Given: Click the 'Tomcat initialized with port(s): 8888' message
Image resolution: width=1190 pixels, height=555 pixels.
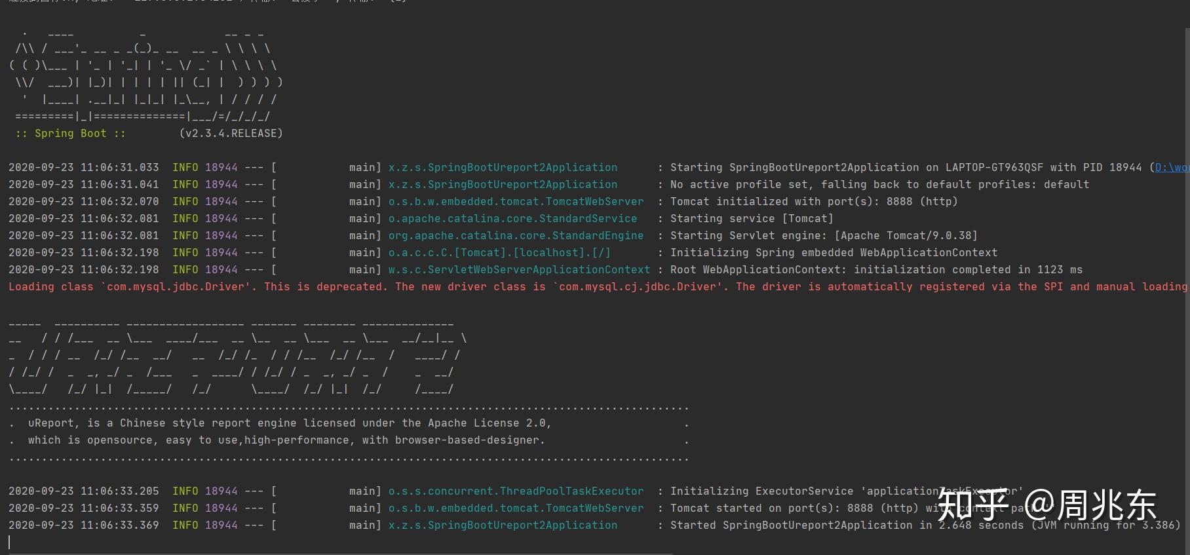Looking at the screenshot, I should (814, 202).
